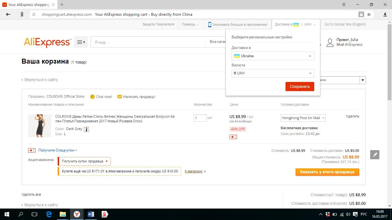
Task: Open a new tab with plus icon
Action: [x=62, y=4]
